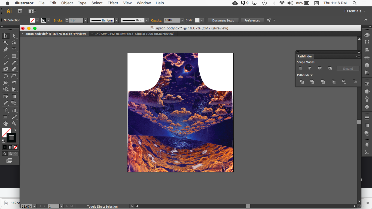
Task: Select the Direct Selection tool
Action: coord(14,36)
